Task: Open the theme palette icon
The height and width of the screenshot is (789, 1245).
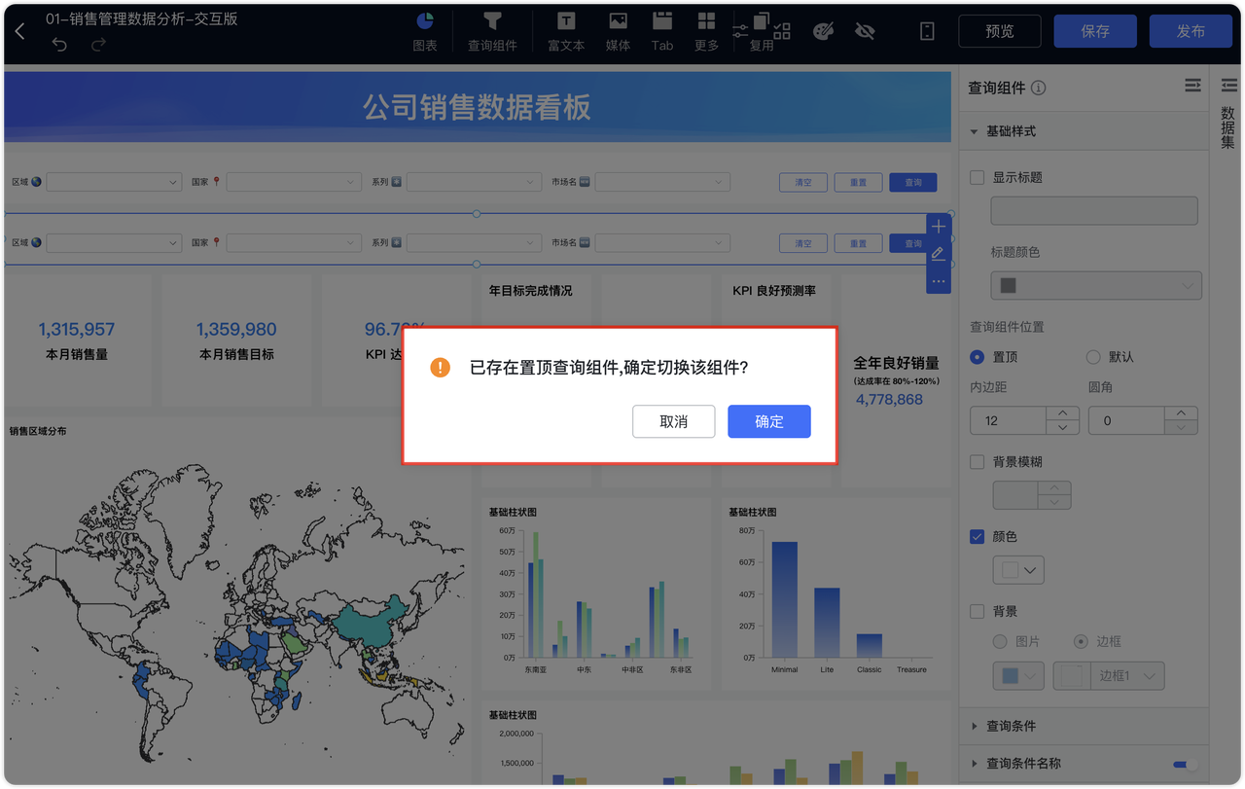Action: [823, 31]
